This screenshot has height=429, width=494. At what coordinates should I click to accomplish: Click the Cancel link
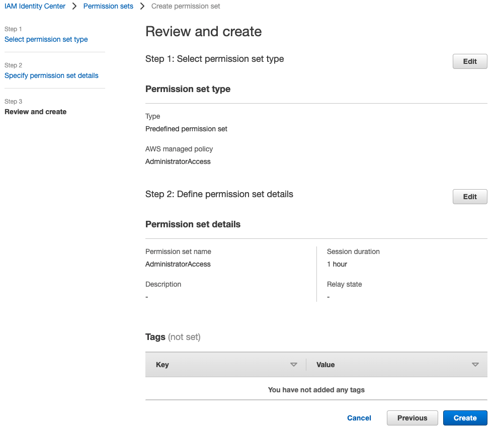point(359,418)
